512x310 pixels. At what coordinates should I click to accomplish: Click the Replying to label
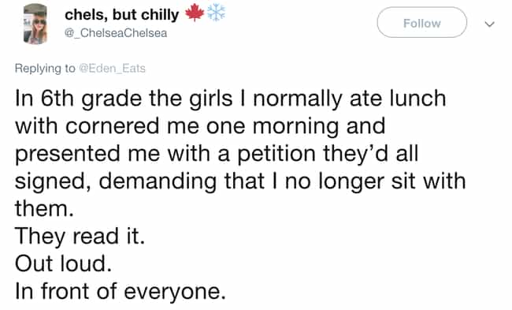(x=45, y=69)
